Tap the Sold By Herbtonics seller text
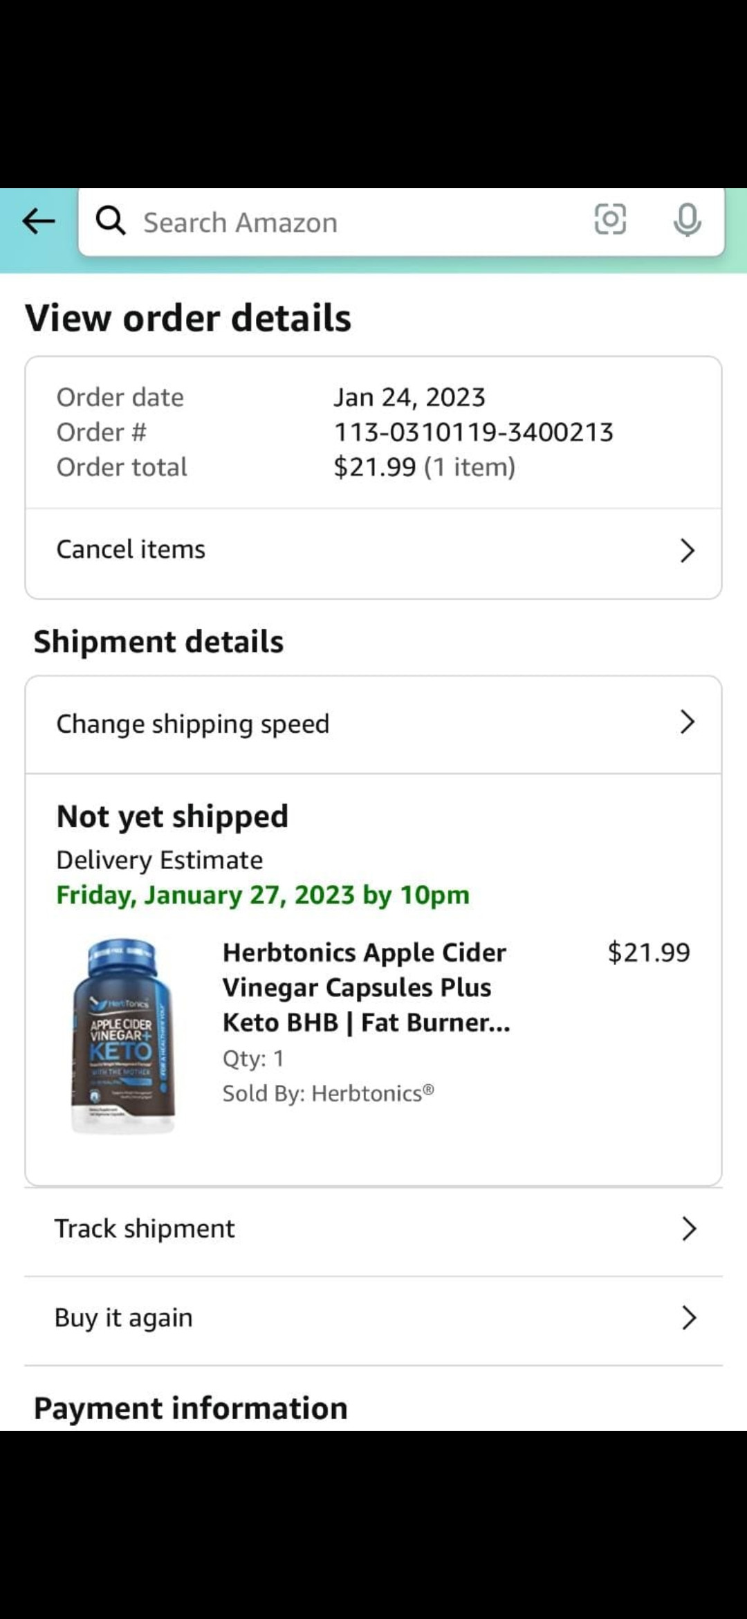The width and height of the screenshot is (747, 1619). [x=328, y=1093]
